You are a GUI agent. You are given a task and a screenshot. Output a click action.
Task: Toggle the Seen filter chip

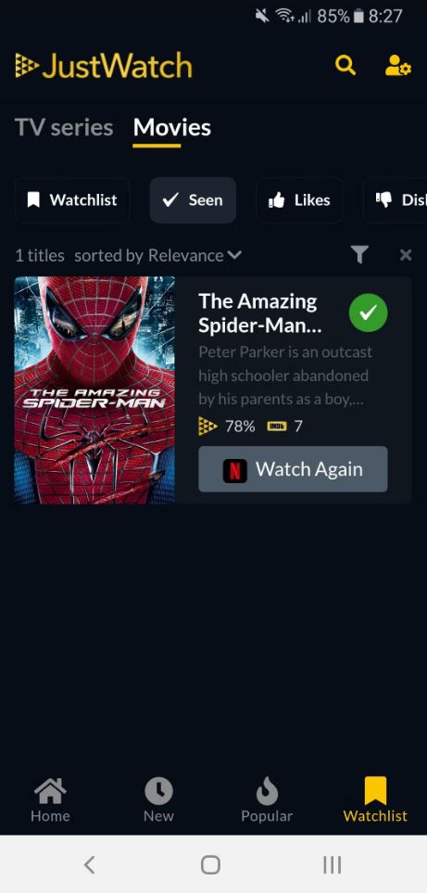click(193, 200)
